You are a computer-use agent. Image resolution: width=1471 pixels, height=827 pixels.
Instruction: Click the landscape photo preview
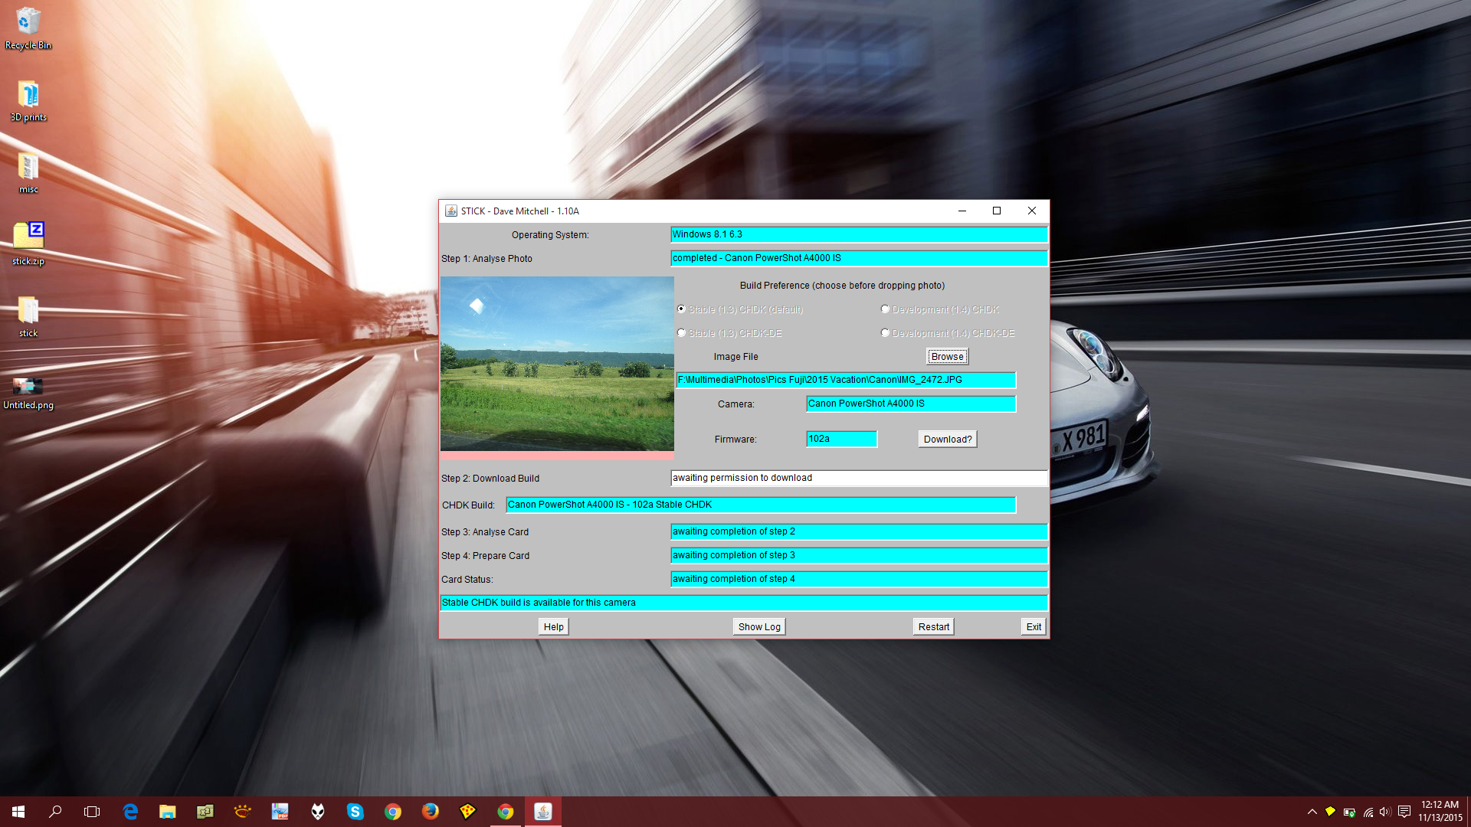pos(557,364)
